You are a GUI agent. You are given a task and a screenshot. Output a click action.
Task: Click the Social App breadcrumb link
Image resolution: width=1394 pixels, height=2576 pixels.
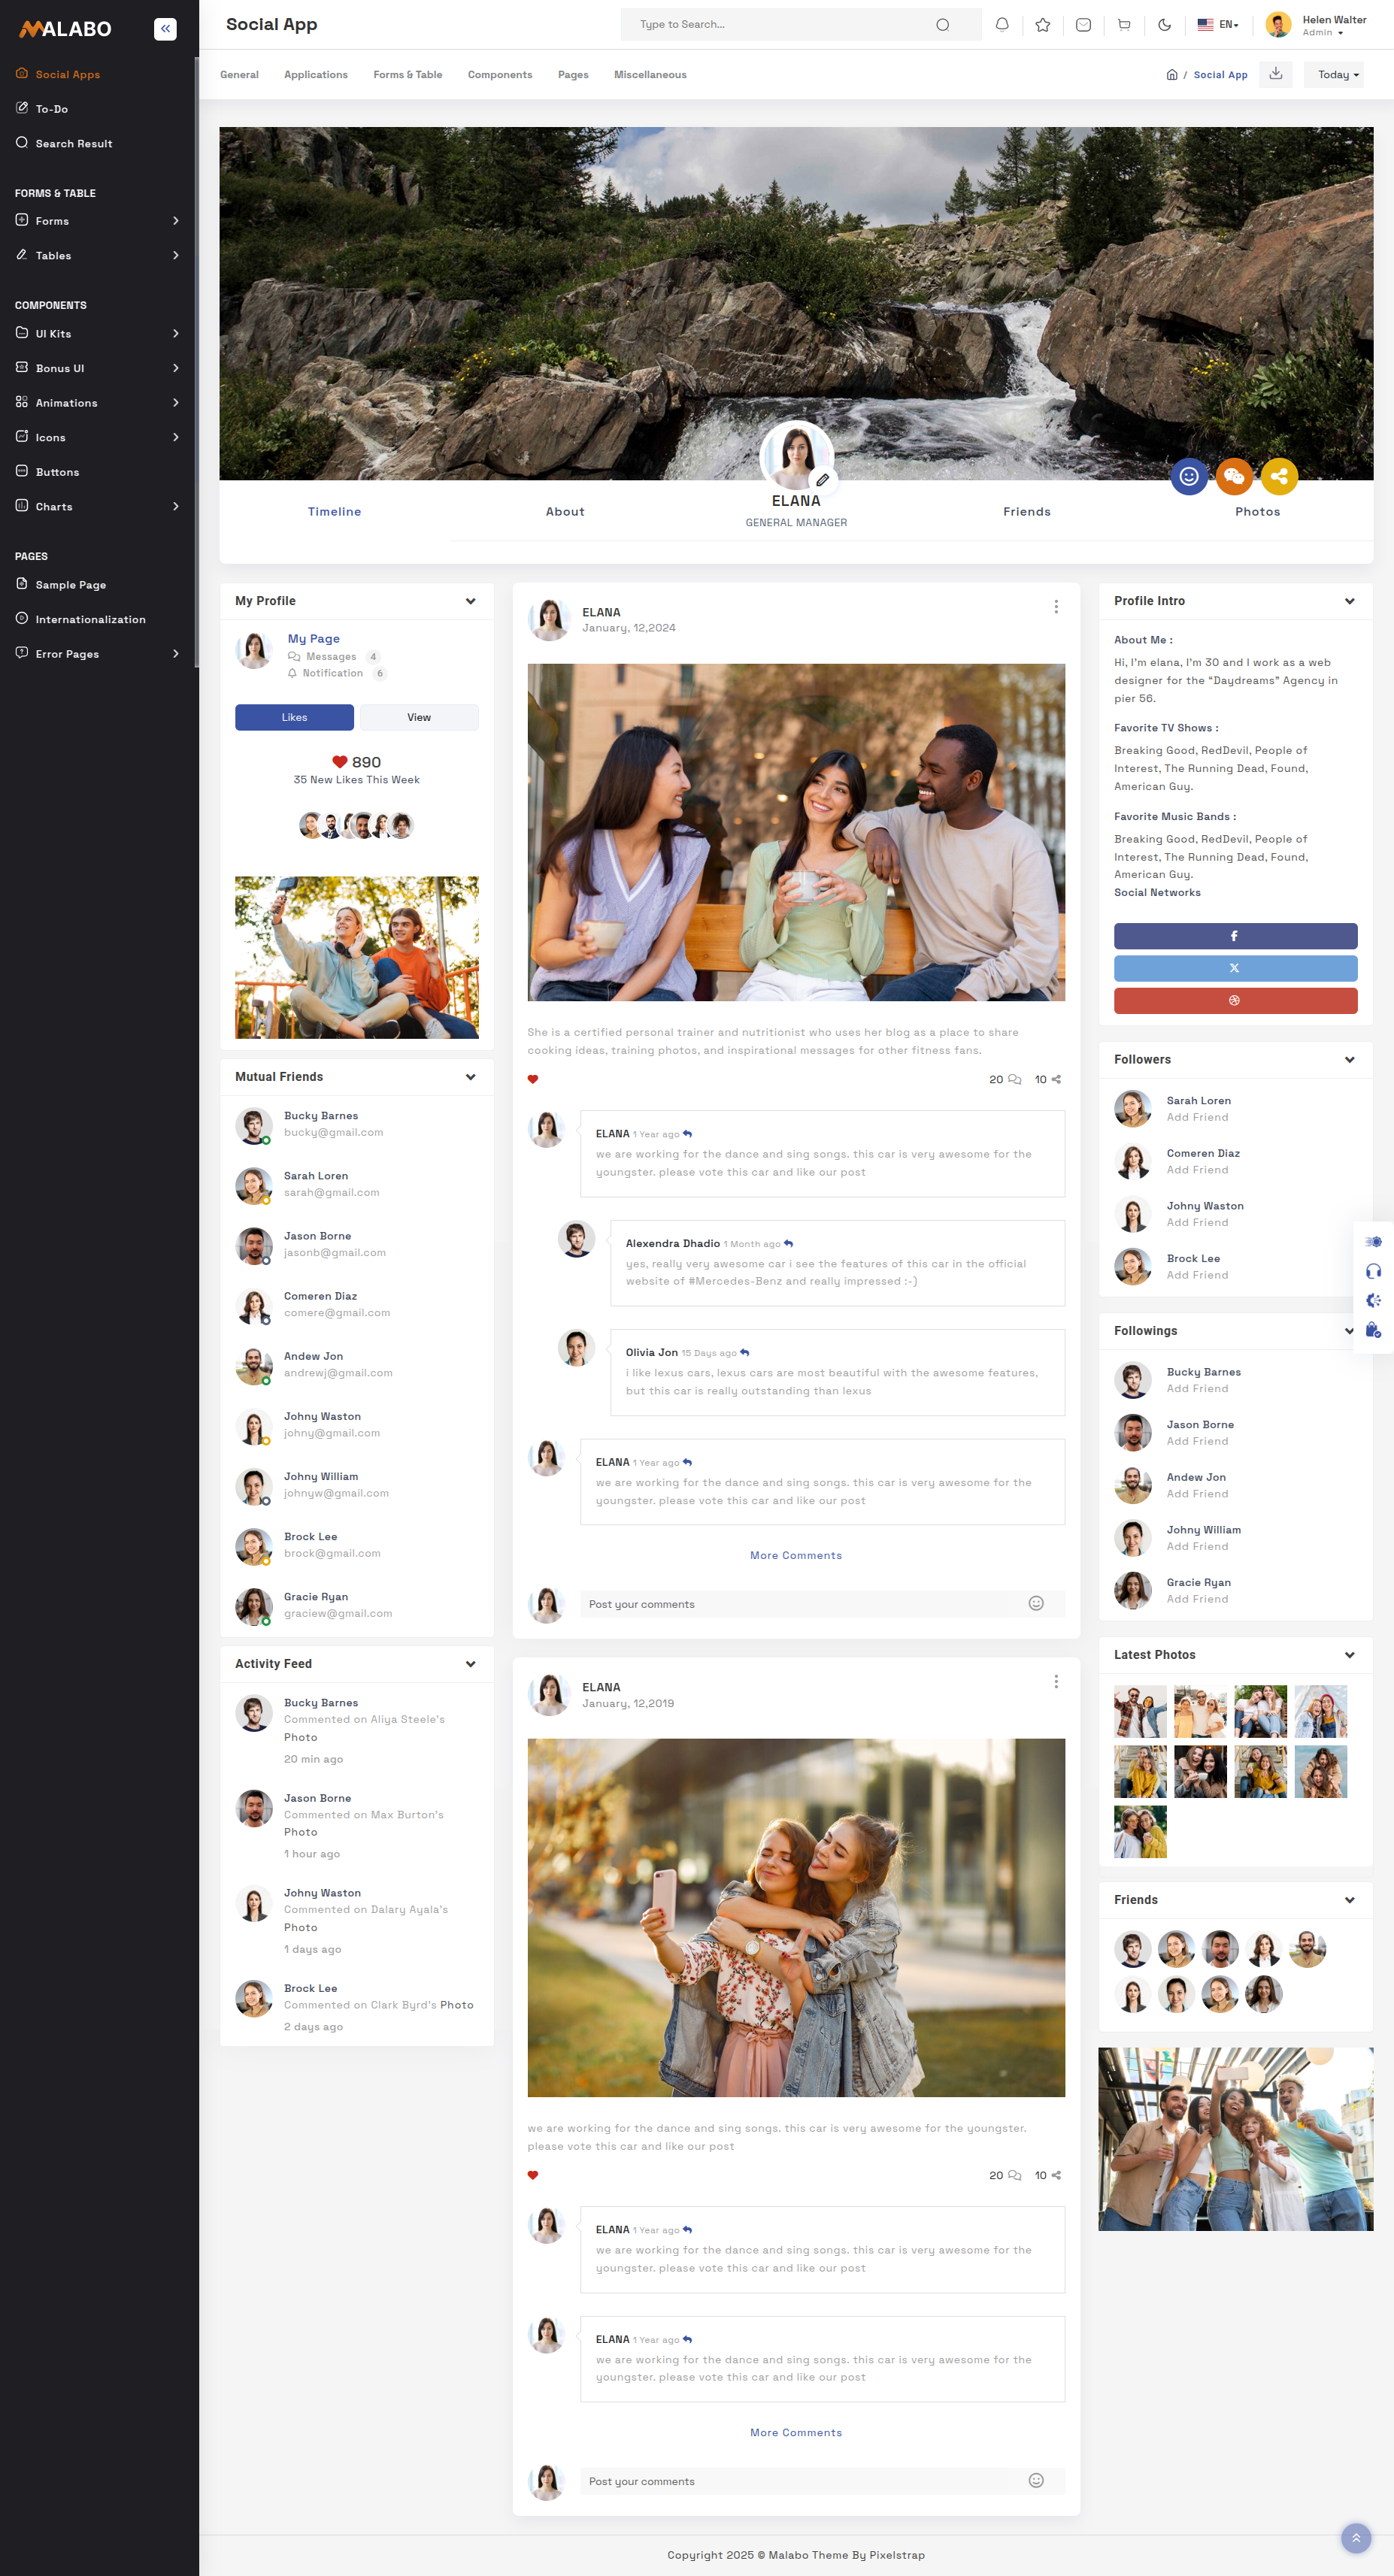click(1220, 75)
